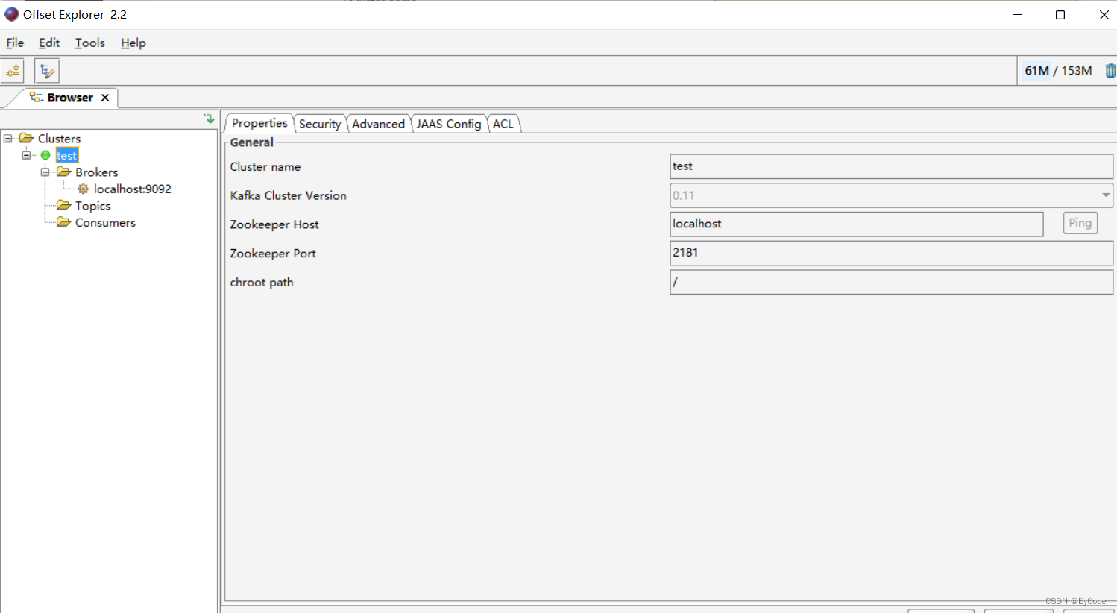Run garbage collection with the trash icon
The image size is (1117, 613).
tap(1110, 71)
